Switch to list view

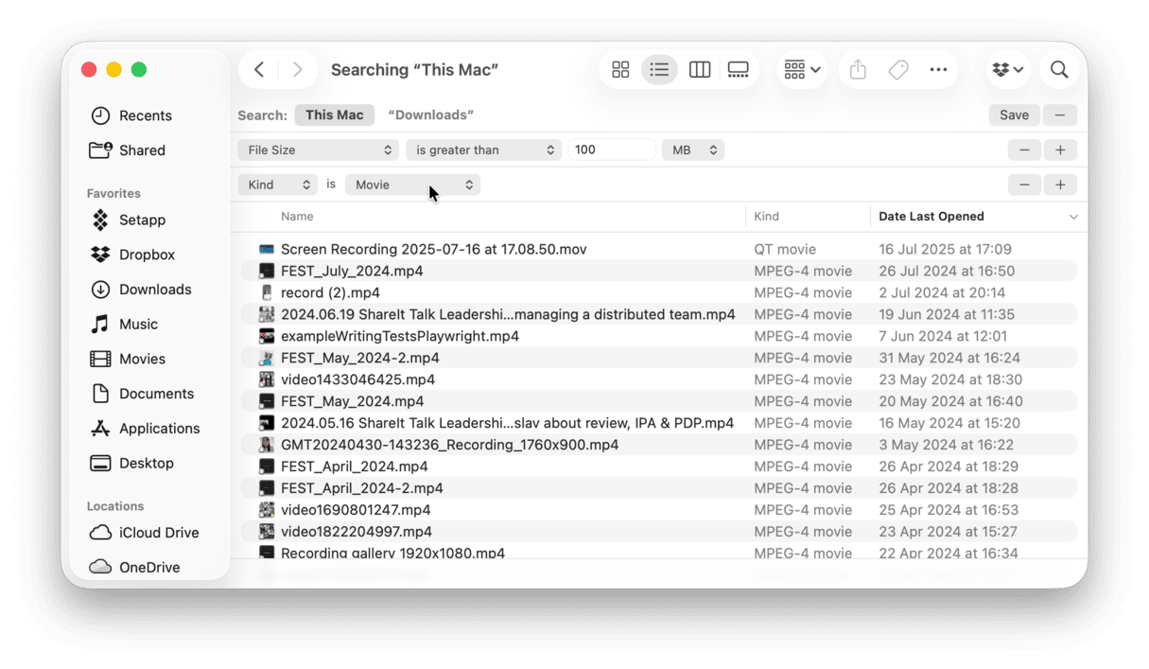point(659,70)
